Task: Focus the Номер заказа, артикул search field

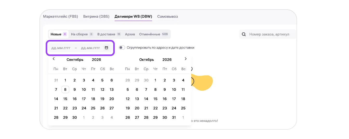Action: (x=269, y=34)
